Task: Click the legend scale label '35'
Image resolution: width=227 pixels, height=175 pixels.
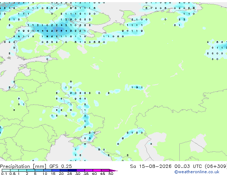Action: point(86,174)
